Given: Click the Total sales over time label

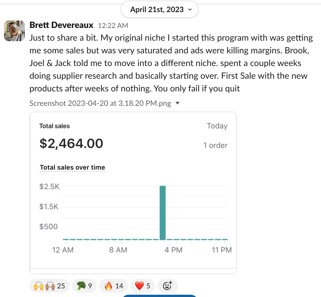Looking at the screenshot, I should pos(72,168).
